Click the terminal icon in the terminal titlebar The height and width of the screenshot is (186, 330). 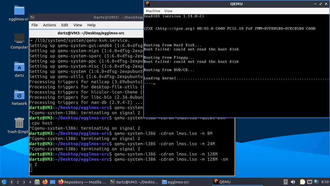[32, 17]
